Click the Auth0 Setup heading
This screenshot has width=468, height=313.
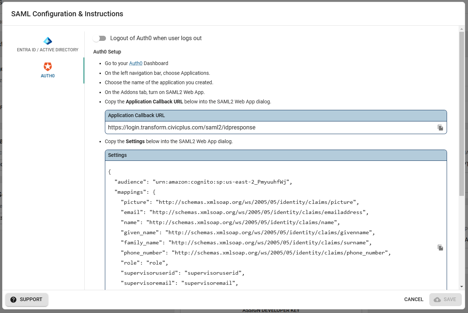[x=107, y=52]
